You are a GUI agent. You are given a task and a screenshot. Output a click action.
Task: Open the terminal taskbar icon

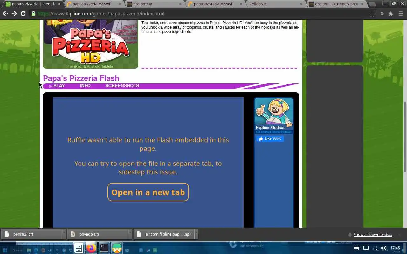(x=104, y=248)
